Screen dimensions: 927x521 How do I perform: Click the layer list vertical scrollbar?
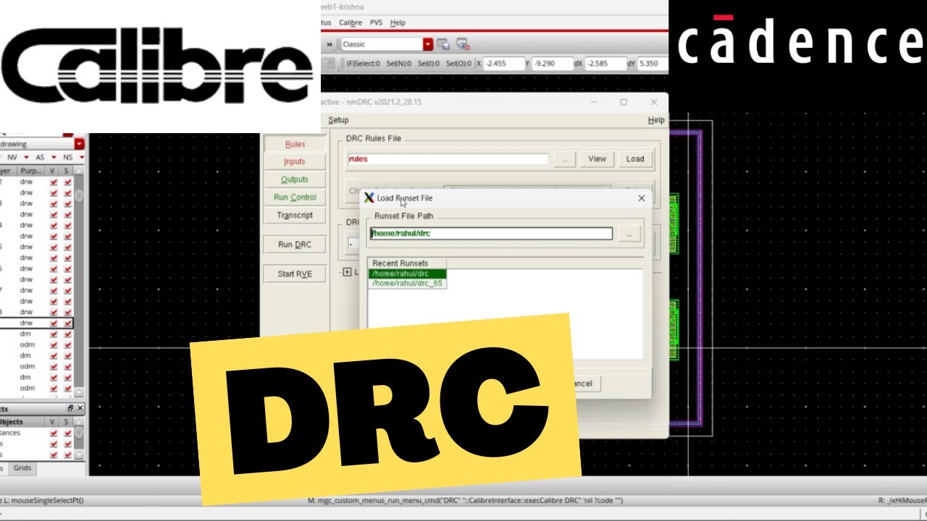[x=79, y=282]
